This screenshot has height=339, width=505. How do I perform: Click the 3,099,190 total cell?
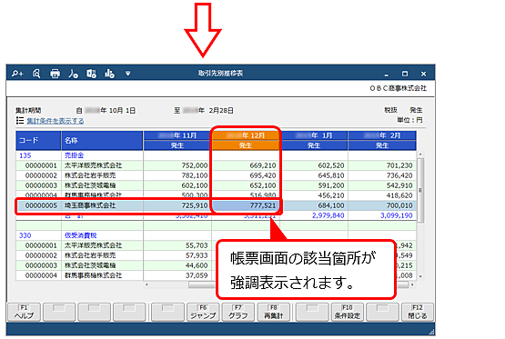(x=382, y=215)
